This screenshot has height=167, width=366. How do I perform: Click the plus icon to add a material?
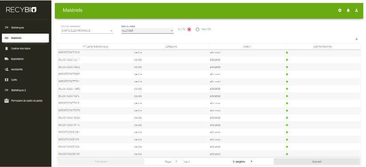356,39
